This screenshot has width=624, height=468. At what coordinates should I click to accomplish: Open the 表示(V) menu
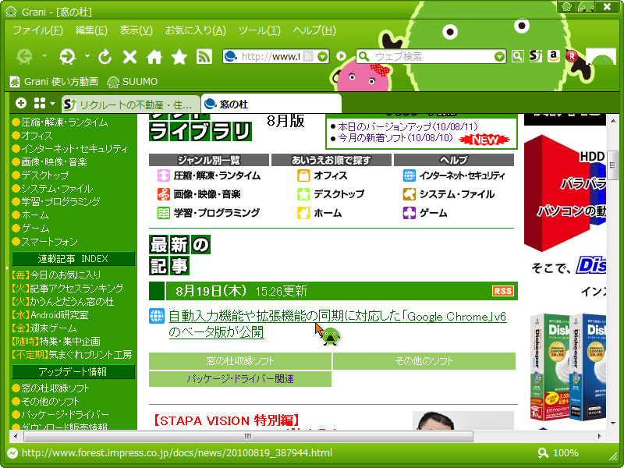click(x=136, y=30)
